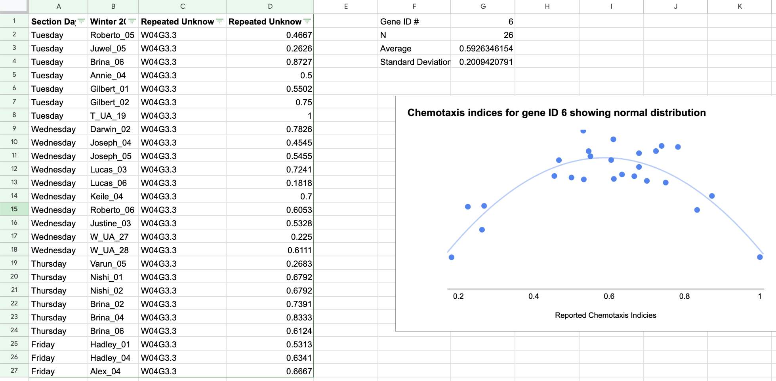Open the filter menu on Section Day column

pos(80,22)
